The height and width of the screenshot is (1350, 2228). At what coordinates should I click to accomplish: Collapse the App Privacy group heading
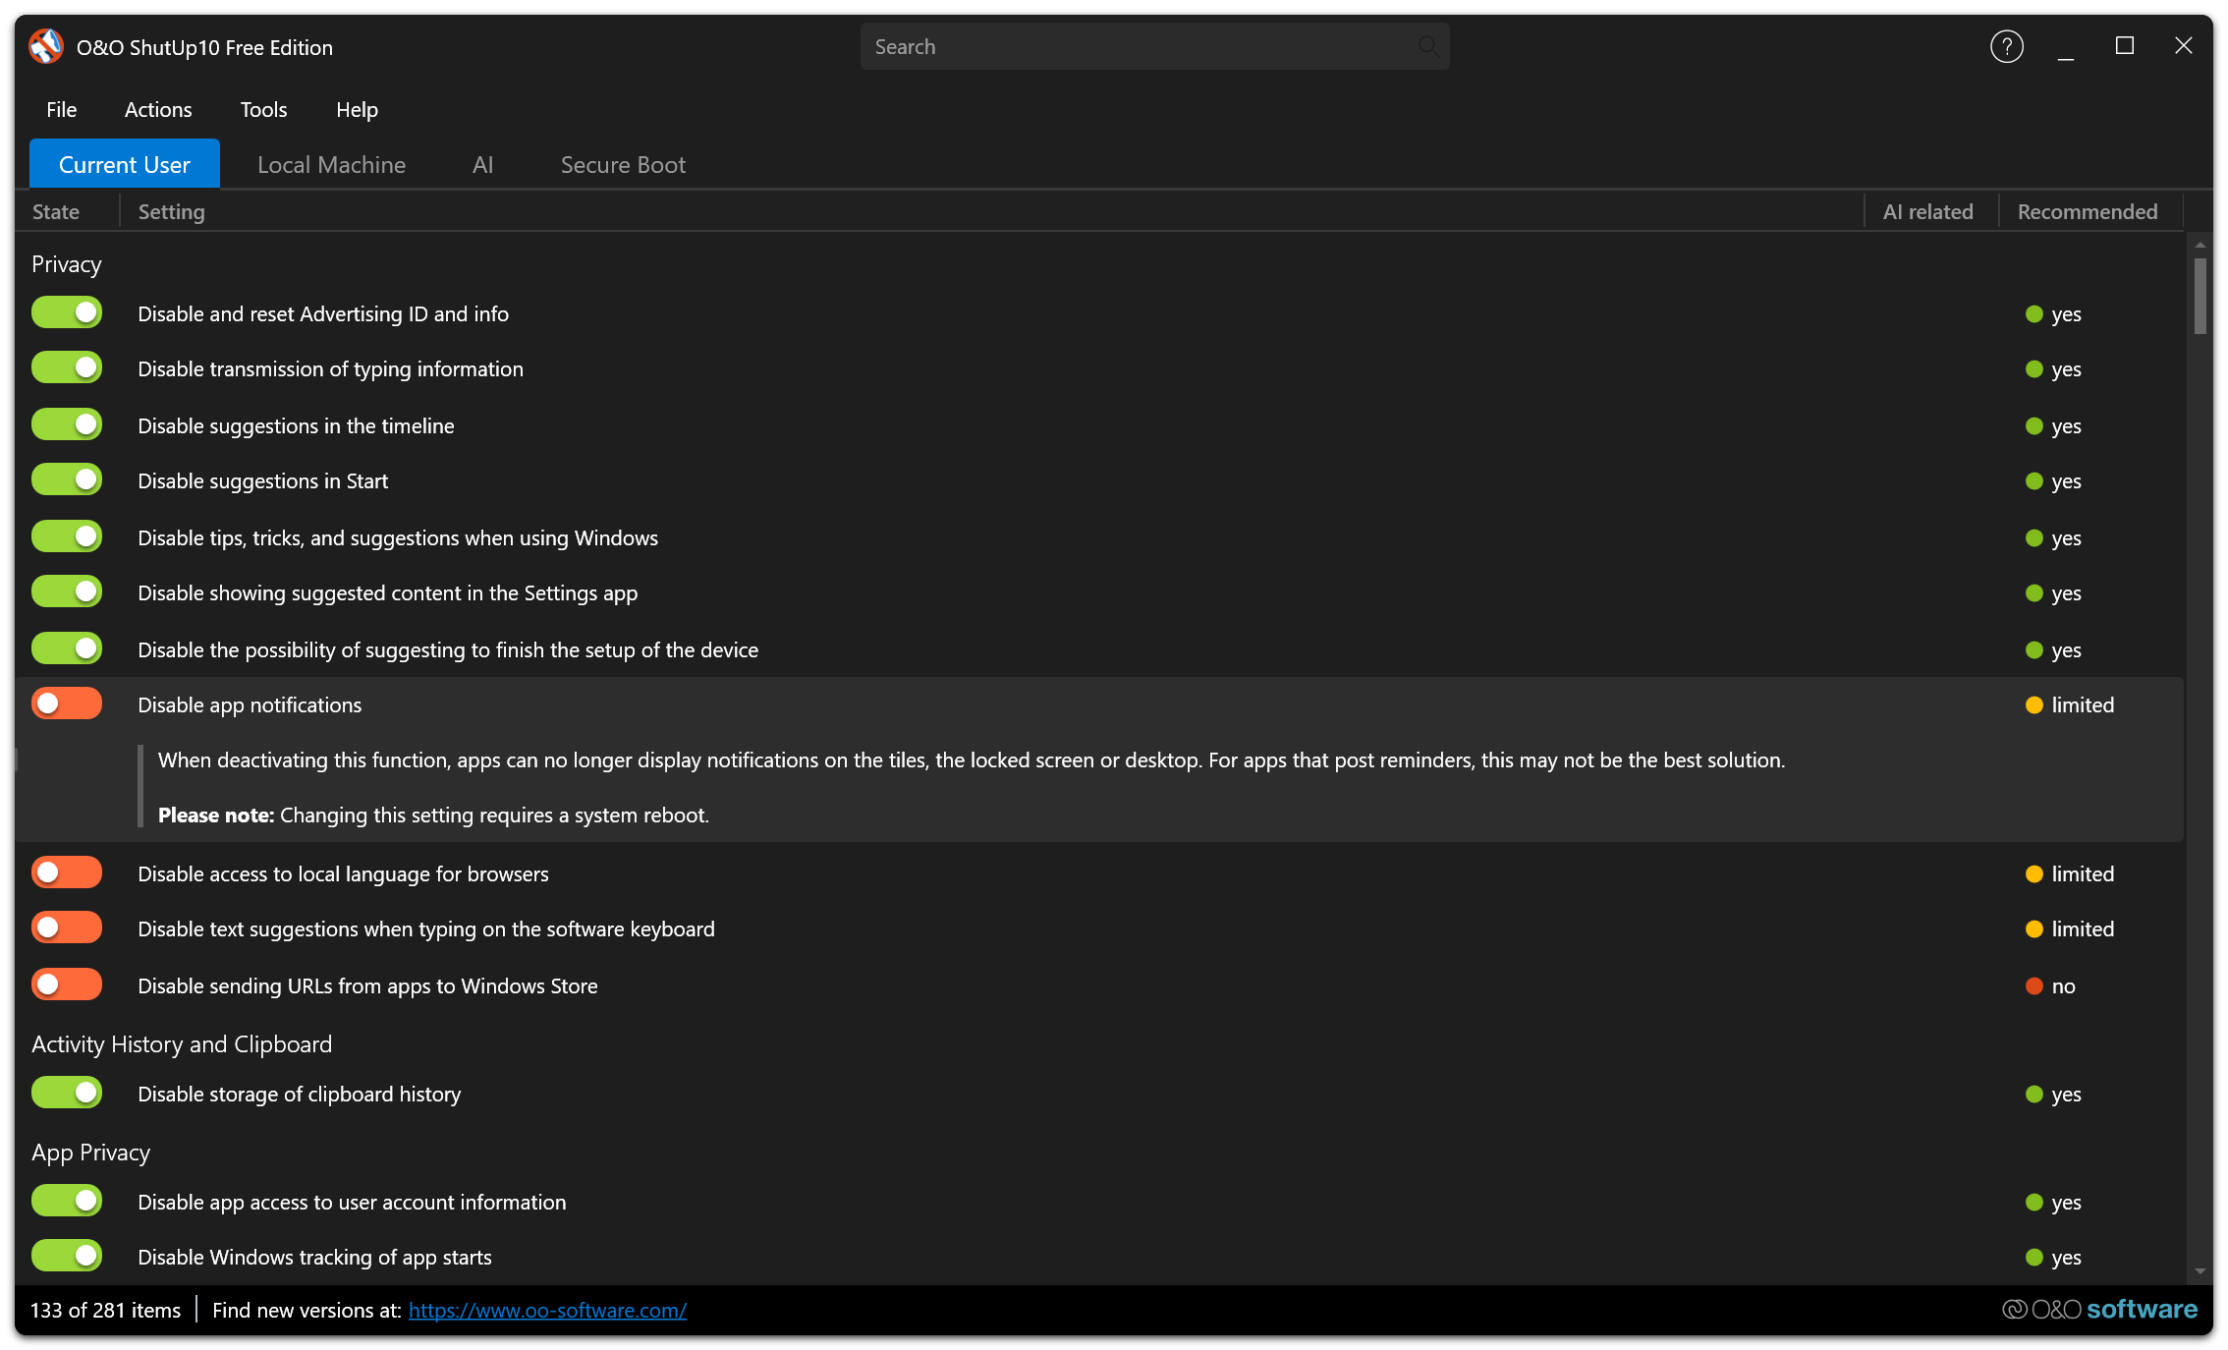(90, 1153)
